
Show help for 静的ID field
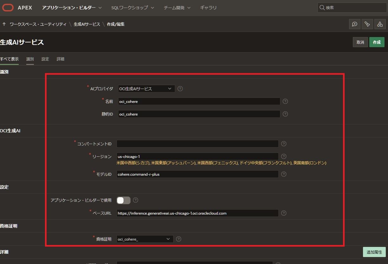click(x=285, y=114)
